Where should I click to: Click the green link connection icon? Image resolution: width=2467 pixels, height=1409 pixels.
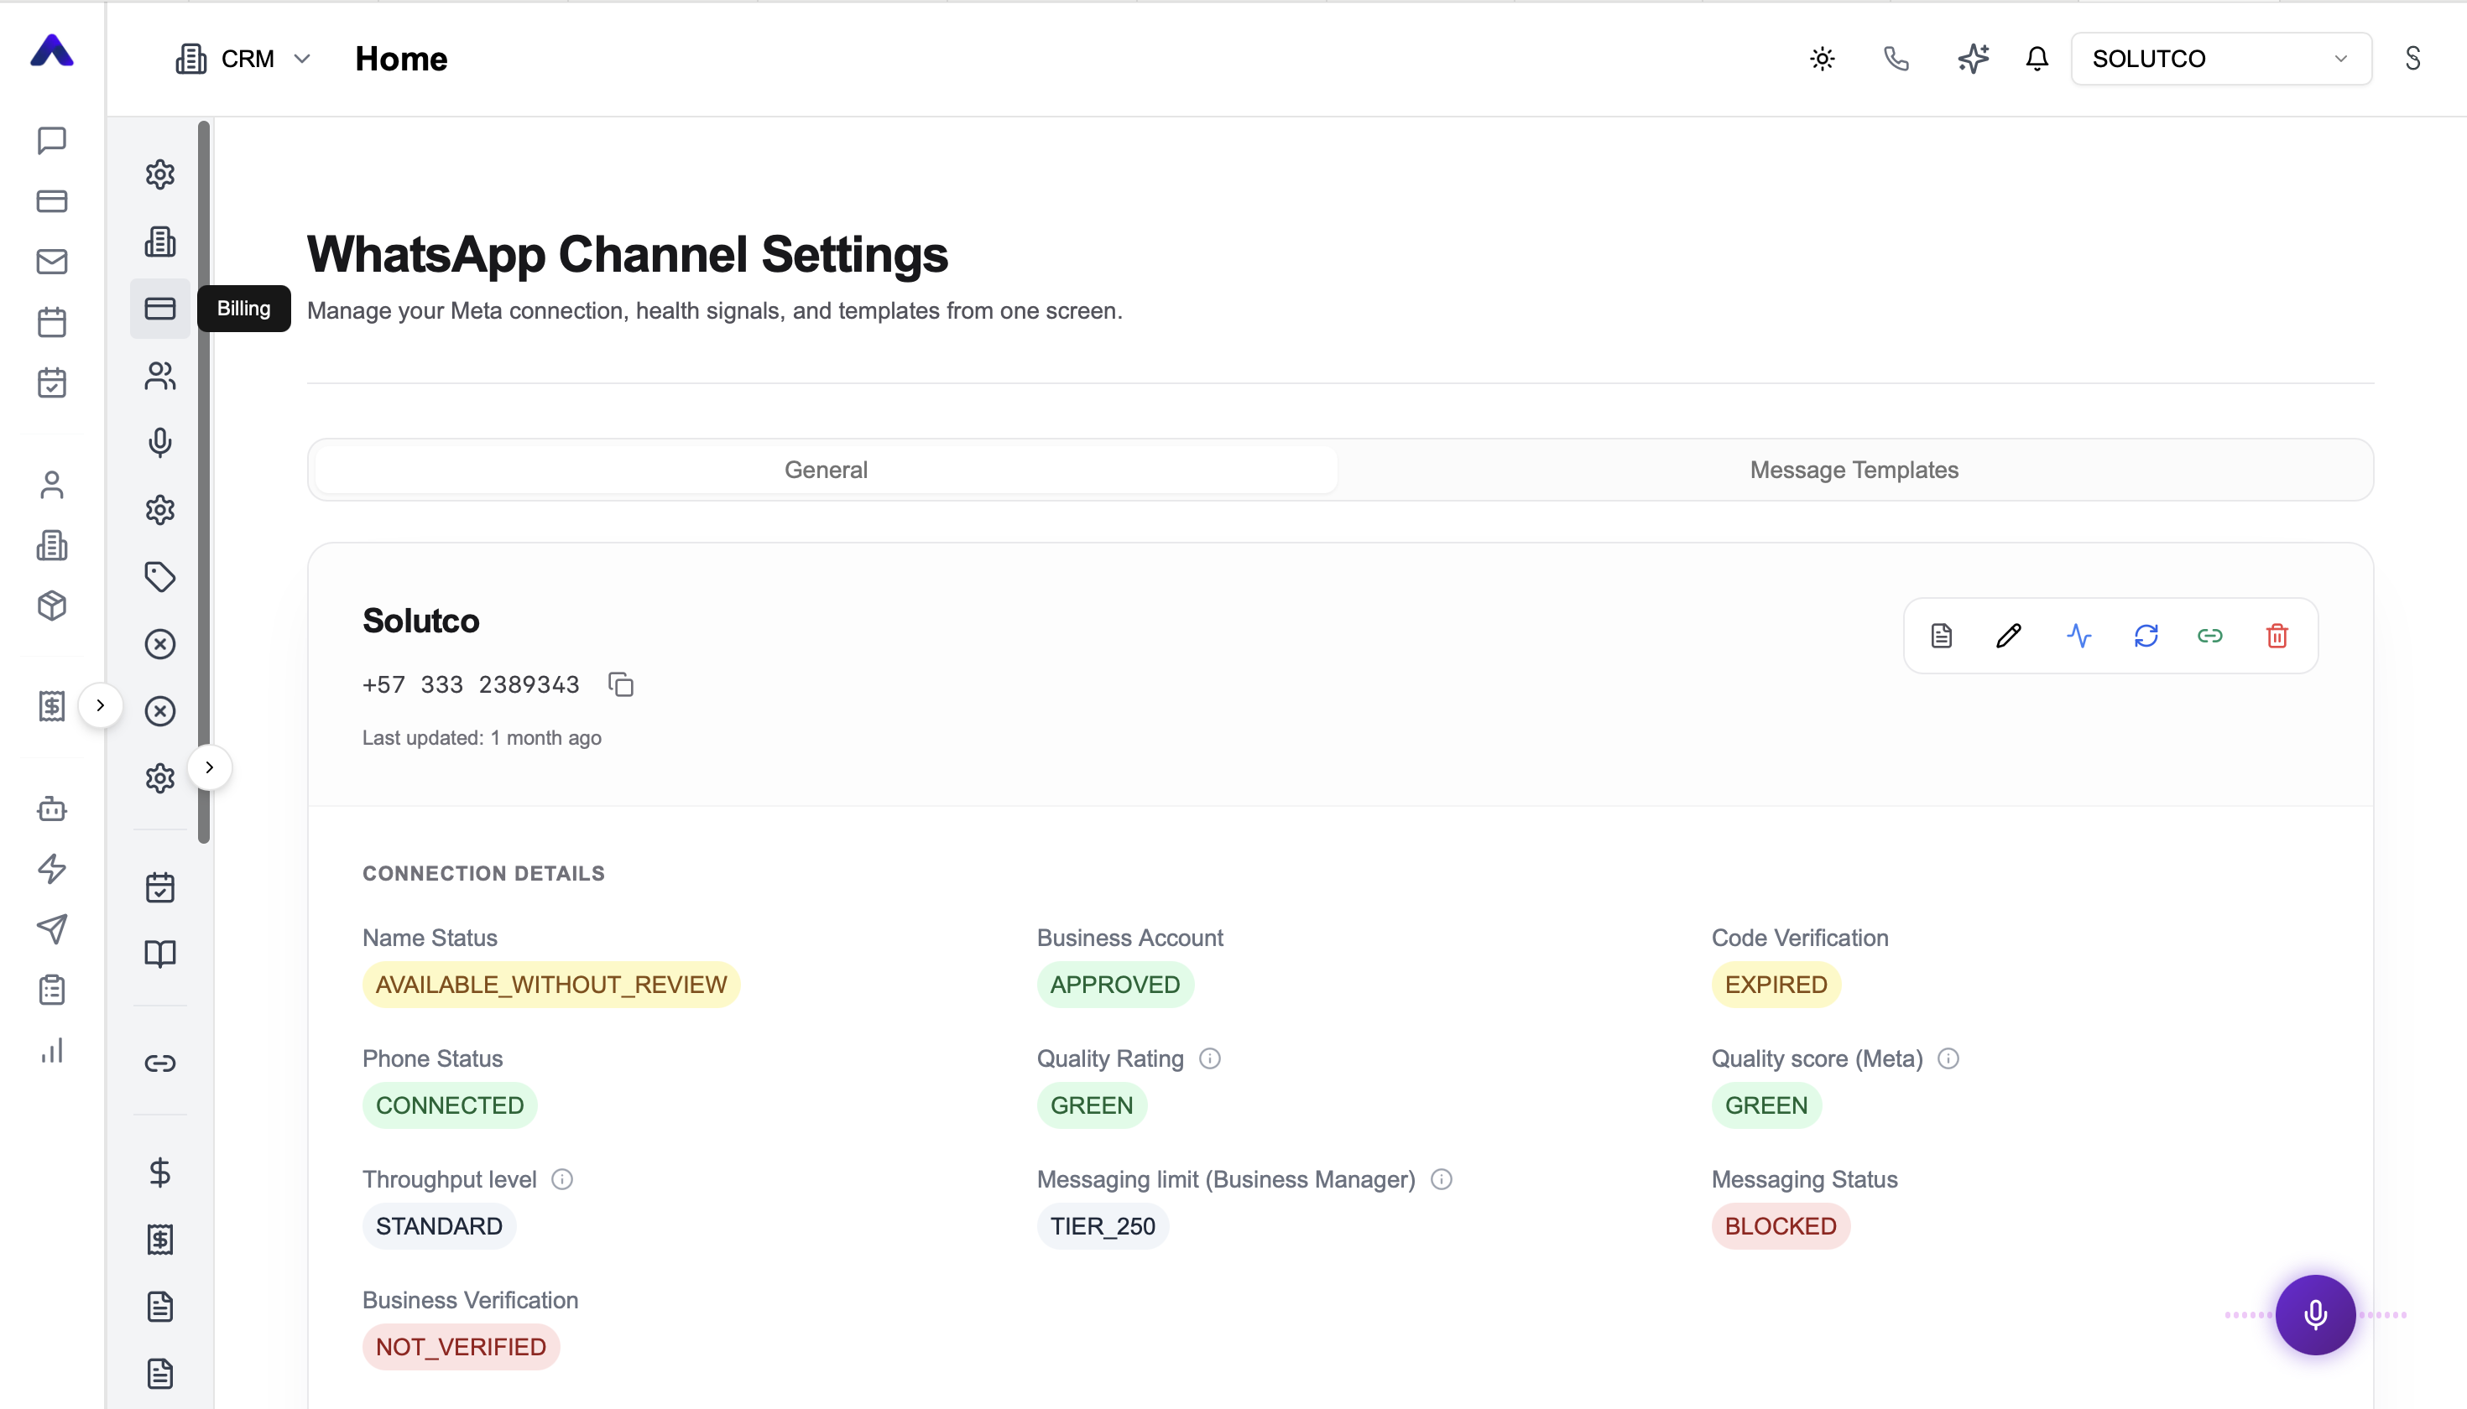[2209, 636]
